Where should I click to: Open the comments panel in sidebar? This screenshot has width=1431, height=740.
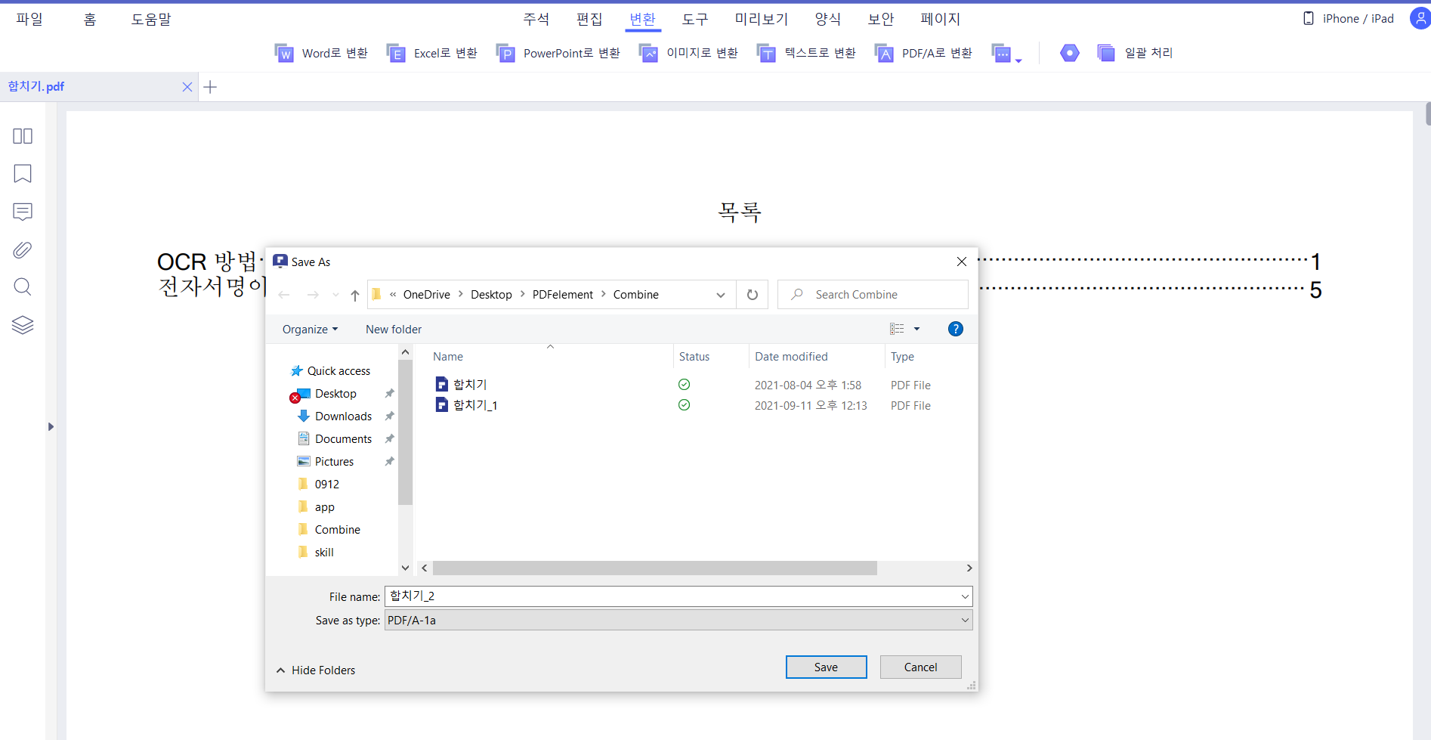pyautogui.click(x=23, y=212)
